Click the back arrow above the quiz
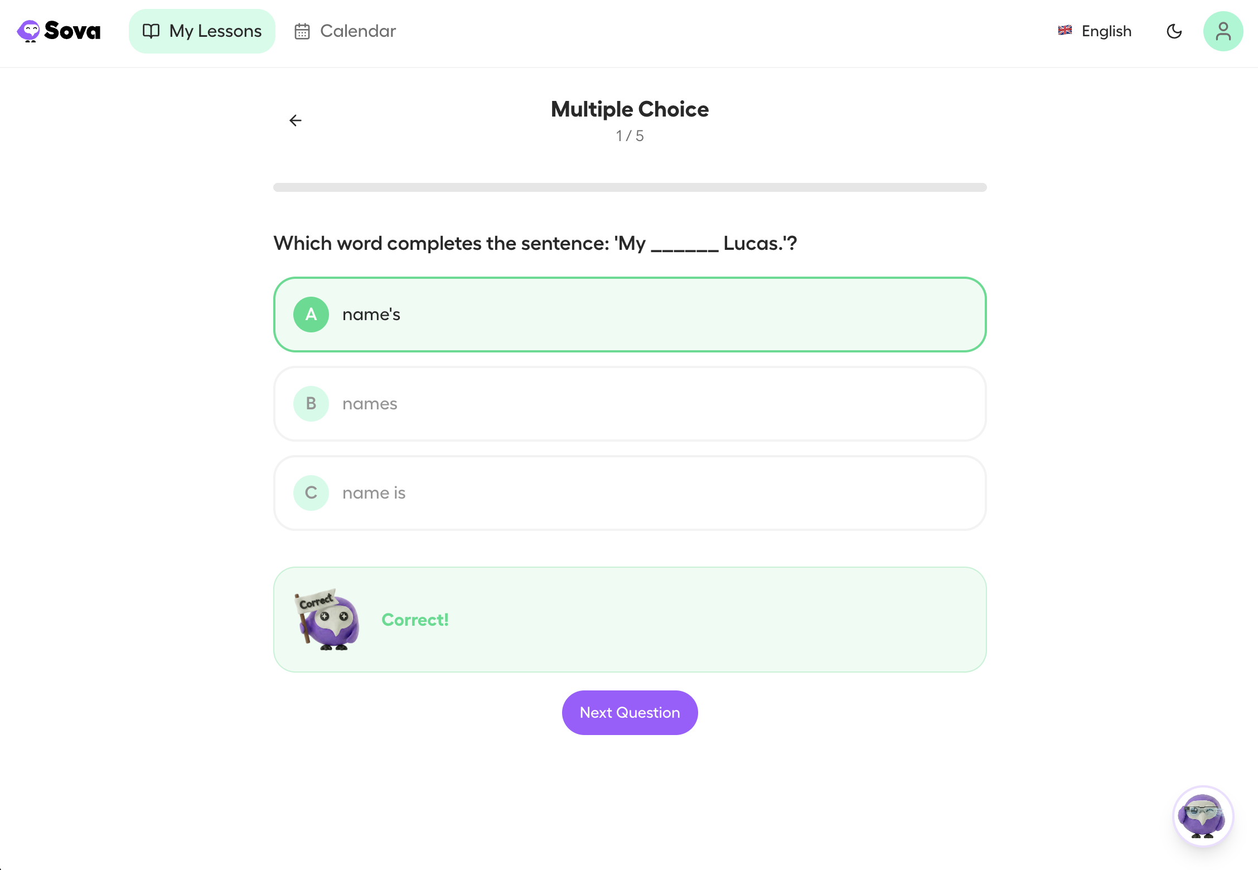The image size is (1258, 870). click(x=295, y=120)
